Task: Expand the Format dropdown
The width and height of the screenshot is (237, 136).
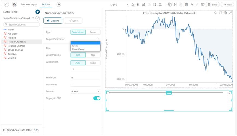Action: (98, 91)
